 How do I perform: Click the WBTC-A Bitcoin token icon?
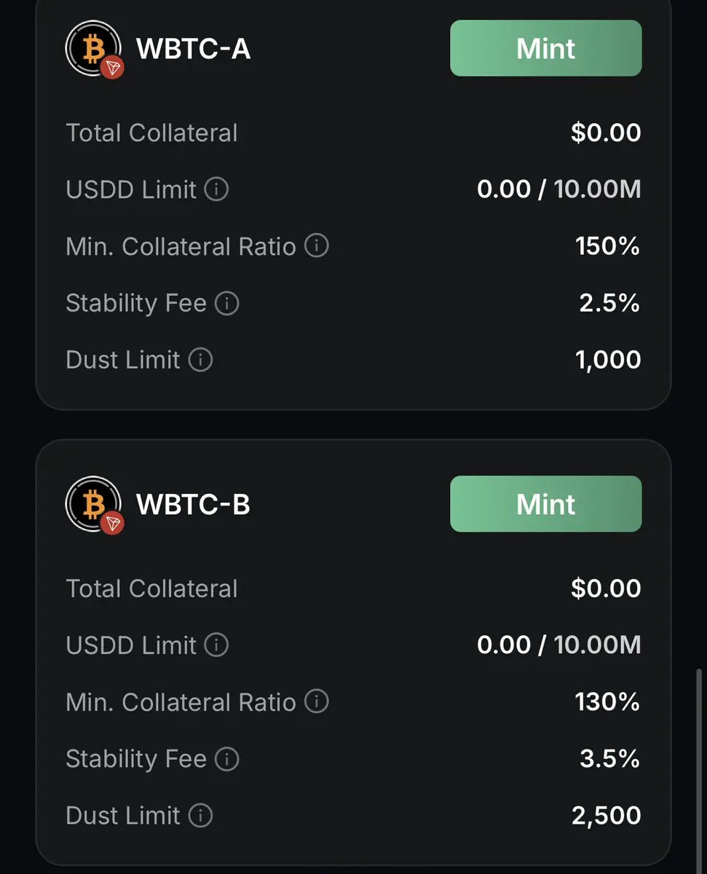click(92, 49)
